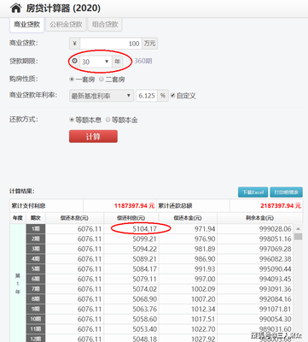Viewport: 308px width, 342px height.
Task: Click the 累计支付利息 label
Action: coord(28,206)
